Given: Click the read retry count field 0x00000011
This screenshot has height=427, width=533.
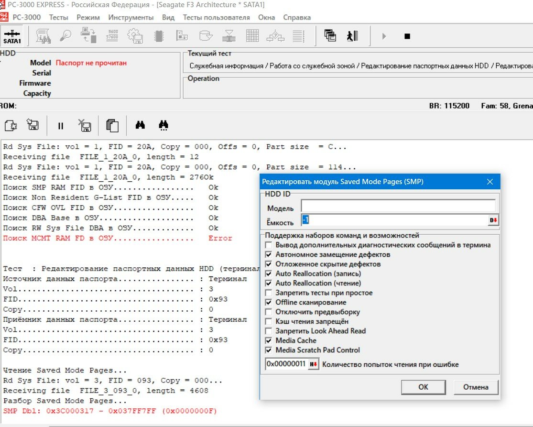Looking at the screenshot, I should click(x=286, y=364).
